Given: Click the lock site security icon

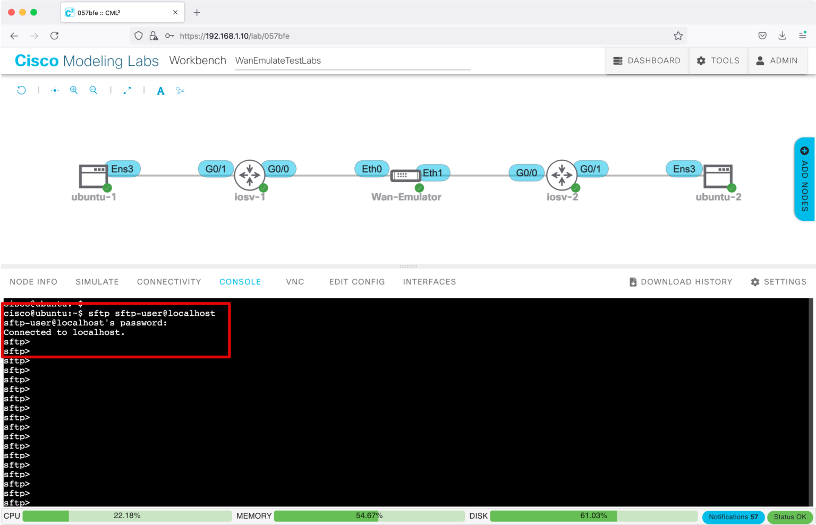Looking at the screenshot, I should [154, 36].
